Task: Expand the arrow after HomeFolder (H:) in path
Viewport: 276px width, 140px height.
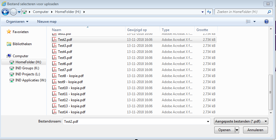Action: coord(84,12)
